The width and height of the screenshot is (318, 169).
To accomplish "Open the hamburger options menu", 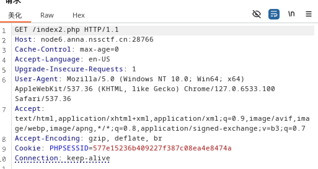I will [x=308, y=14].
